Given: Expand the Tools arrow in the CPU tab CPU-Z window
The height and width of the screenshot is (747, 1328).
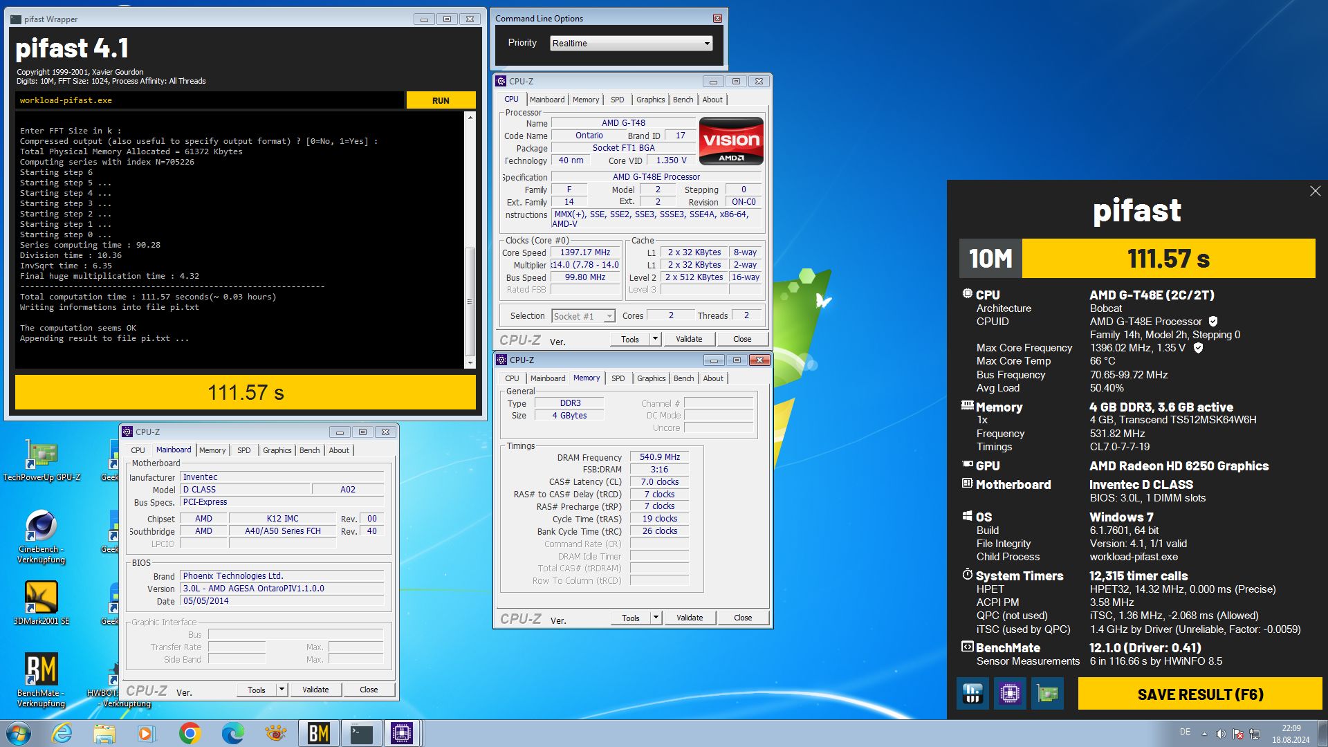Looking at the screenshot, I should [655, 339].
